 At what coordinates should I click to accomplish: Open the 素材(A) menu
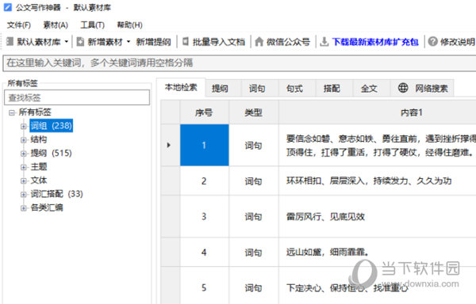pos(56,25)
